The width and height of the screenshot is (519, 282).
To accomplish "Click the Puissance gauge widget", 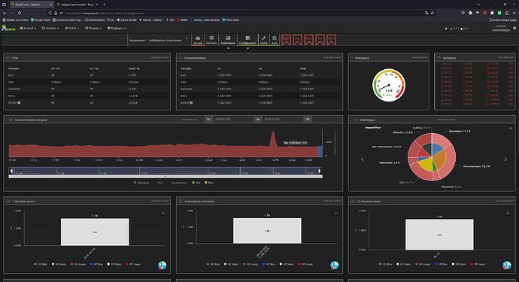I will pos(389,85).
